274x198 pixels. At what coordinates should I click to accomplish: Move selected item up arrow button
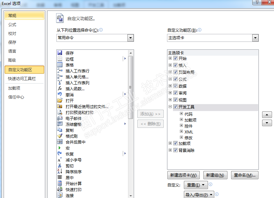[267, 115]
